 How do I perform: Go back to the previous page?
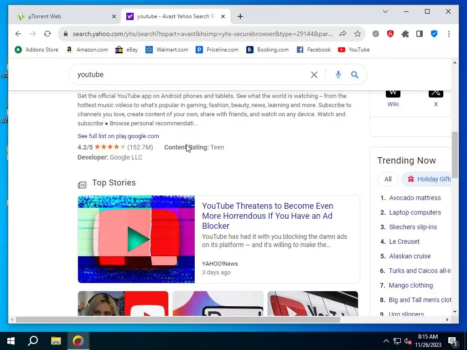pos(18,34)
